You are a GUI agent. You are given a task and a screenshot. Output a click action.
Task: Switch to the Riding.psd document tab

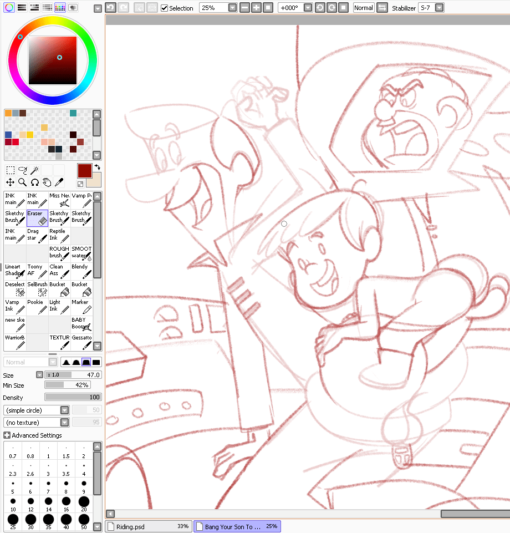pos(147,526)
